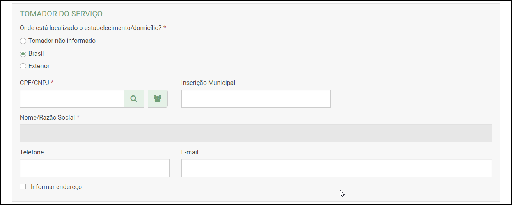Click the "CPF/CNPJ" field label
Screen dimensions: 512x205
click(x=34, y=83)
